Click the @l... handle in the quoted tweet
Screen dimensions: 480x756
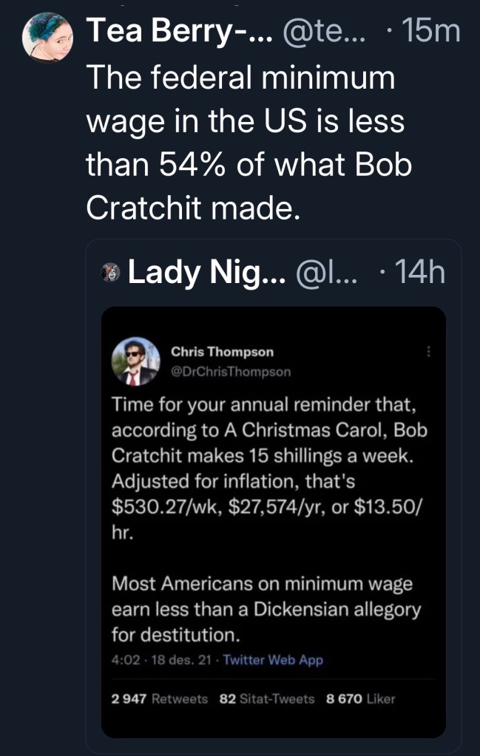325,273
